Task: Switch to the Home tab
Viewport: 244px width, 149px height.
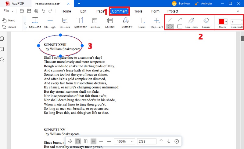Action: (66, 11)
